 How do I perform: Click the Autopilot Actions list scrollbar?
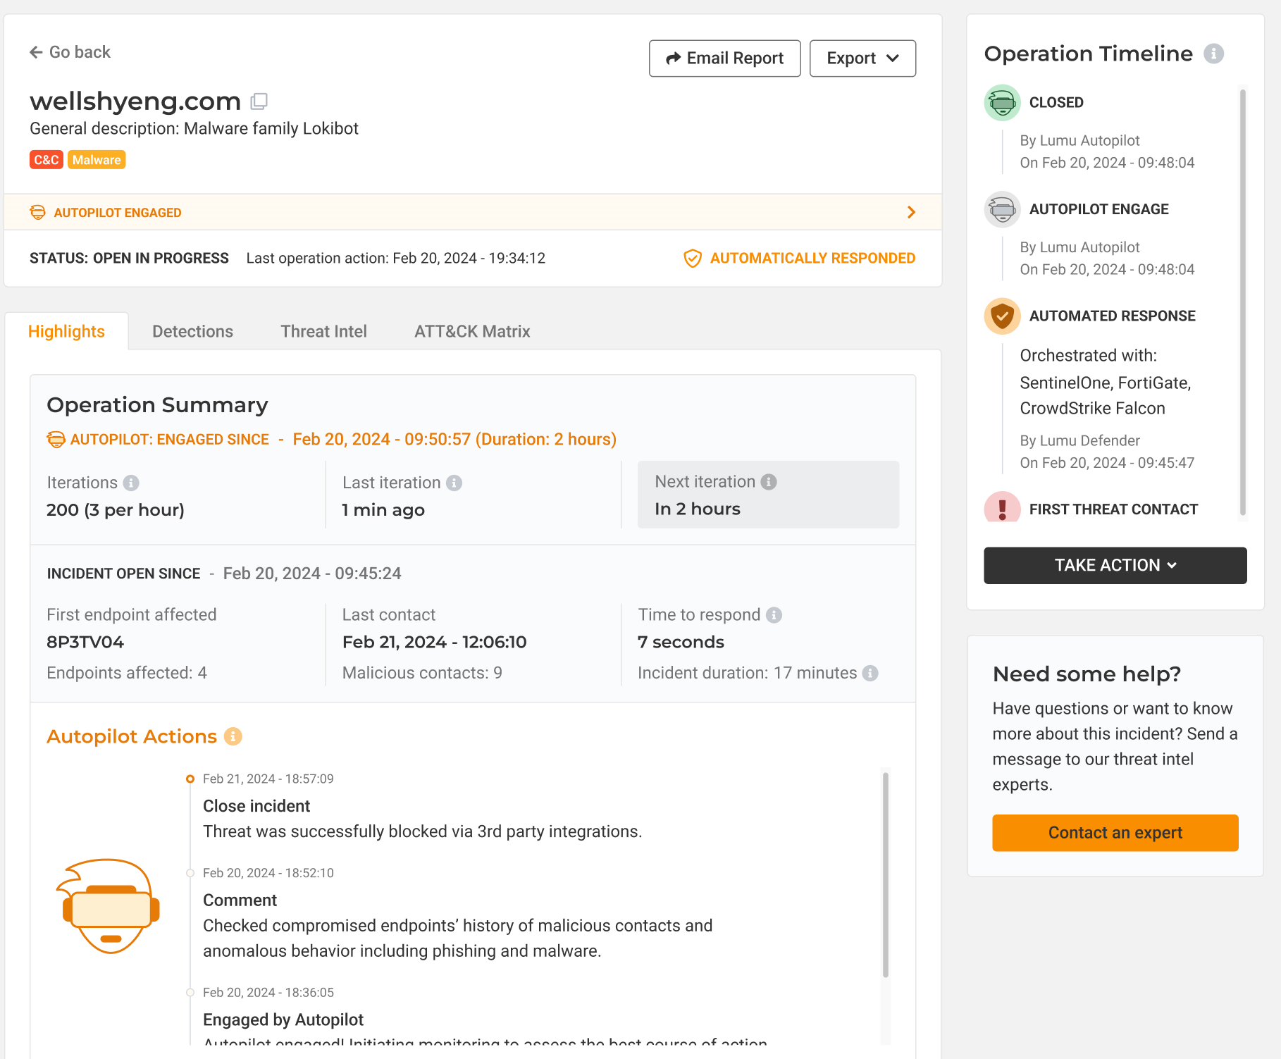[885, 874]
